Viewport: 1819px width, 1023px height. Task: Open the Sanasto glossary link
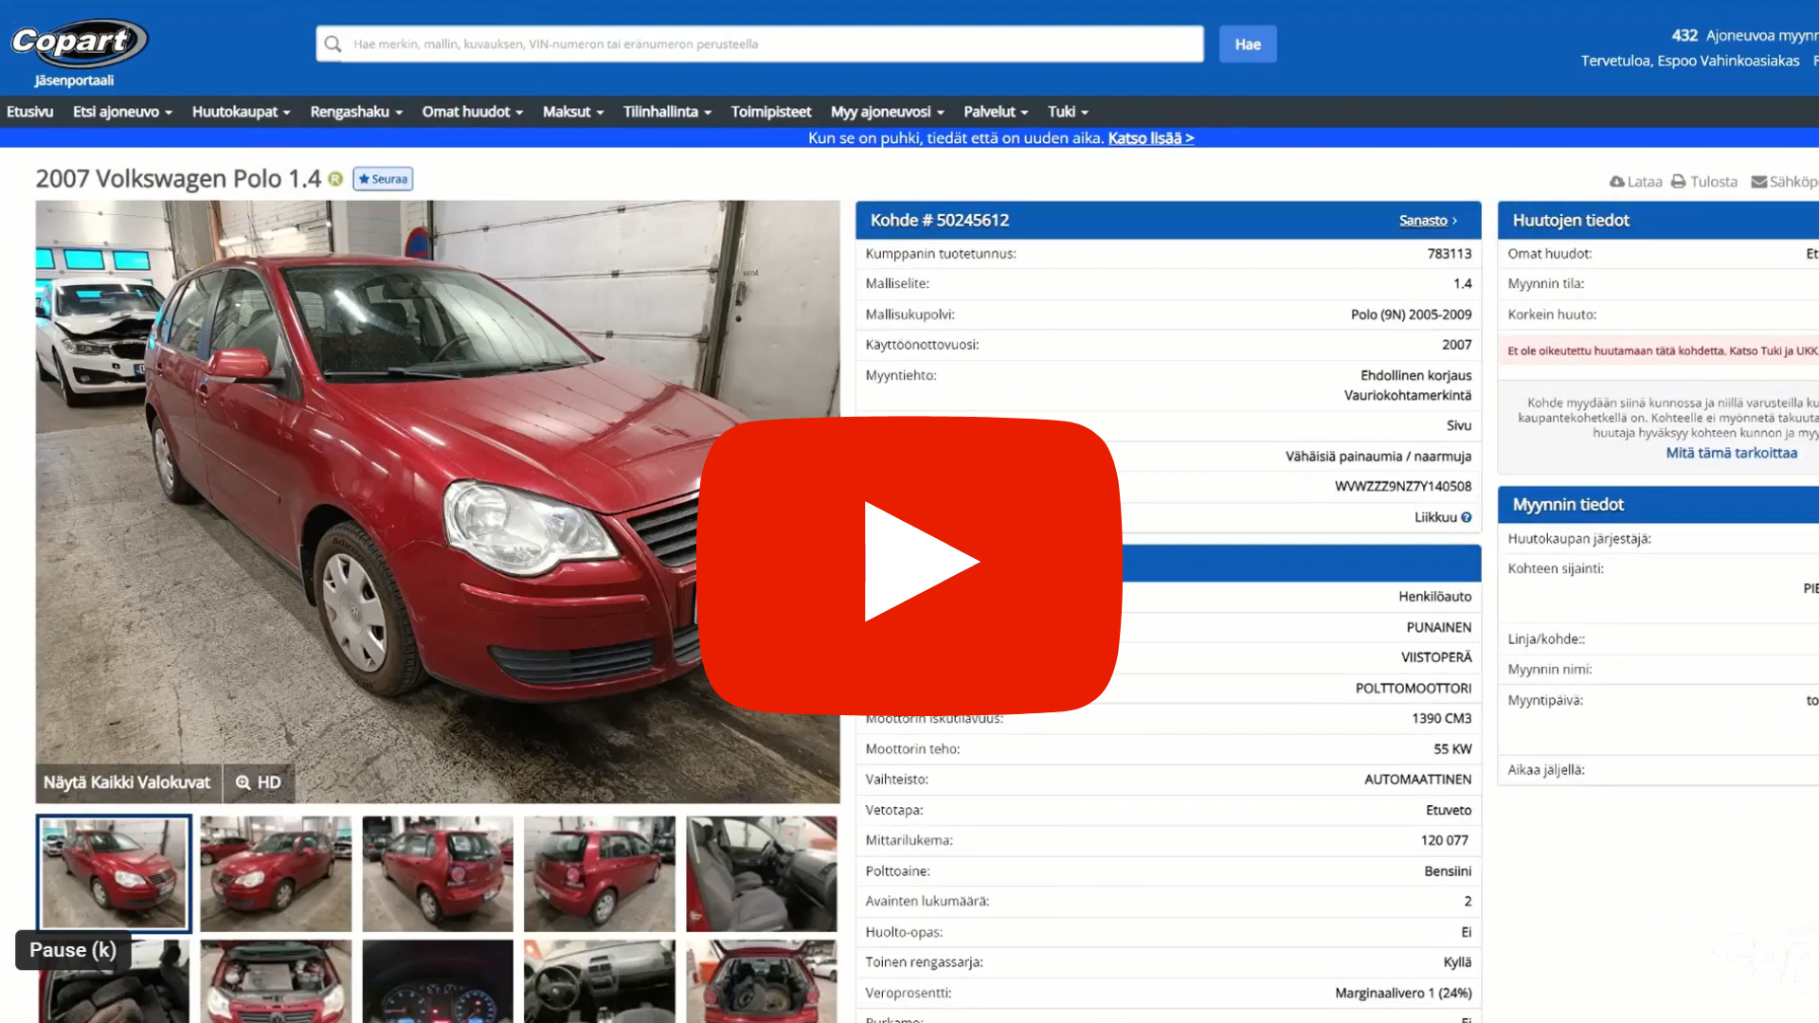[x=1428, y=221]
